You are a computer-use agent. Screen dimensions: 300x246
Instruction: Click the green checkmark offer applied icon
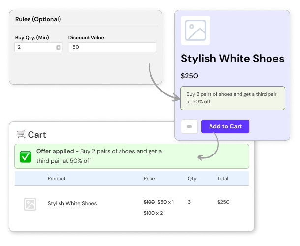pos(26,156)
